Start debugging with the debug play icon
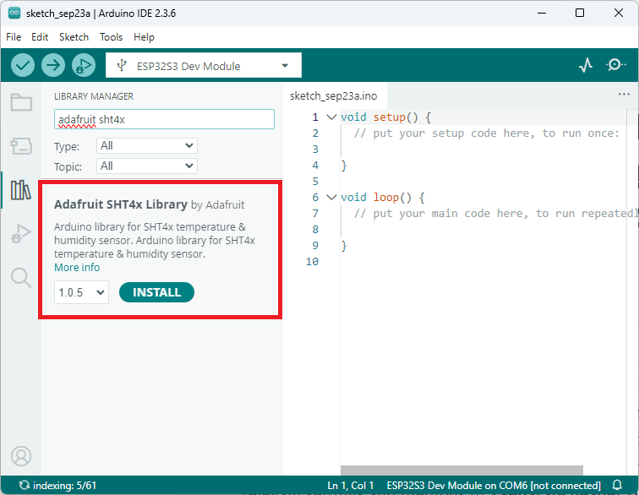The width and height of the screenshot is (639, 495). point(84,65)
